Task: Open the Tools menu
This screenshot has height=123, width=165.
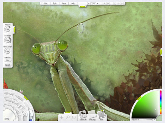Action: coord(64,3)
